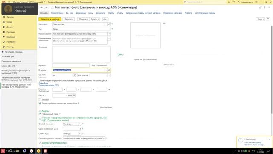Viewport: 273px width, 154px height.
Task: Click the unit selection icon beside шт field
Action: (75, 75)
